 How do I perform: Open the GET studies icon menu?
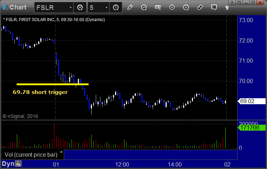(x=158, y=7)
